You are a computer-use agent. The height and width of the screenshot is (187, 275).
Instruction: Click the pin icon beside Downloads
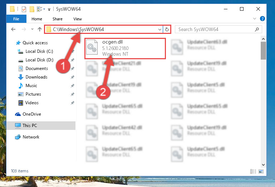click(x=73, y=77)
